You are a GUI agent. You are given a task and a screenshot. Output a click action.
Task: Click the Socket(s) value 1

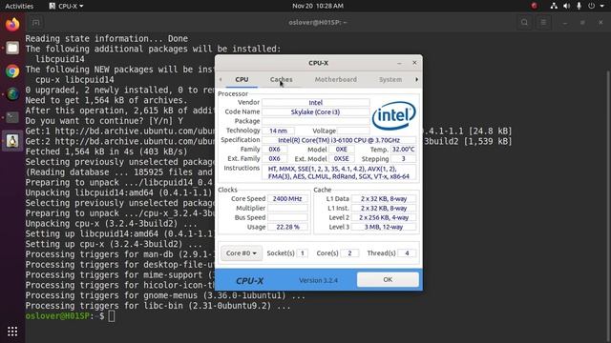click(x=302, y=253)
